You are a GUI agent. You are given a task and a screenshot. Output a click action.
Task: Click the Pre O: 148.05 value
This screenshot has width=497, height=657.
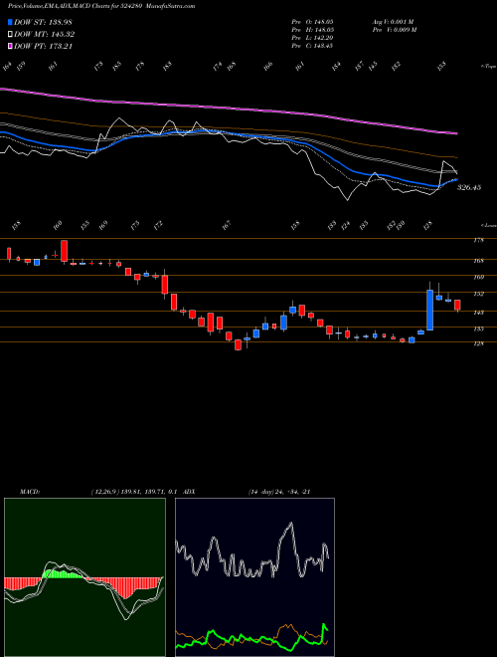click(x=312, y=22)
